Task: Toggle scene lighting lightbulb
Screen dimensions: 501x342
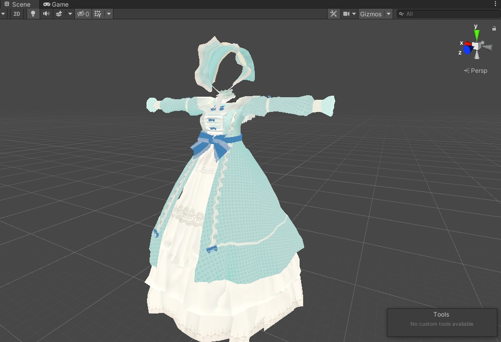Action: 33,14
